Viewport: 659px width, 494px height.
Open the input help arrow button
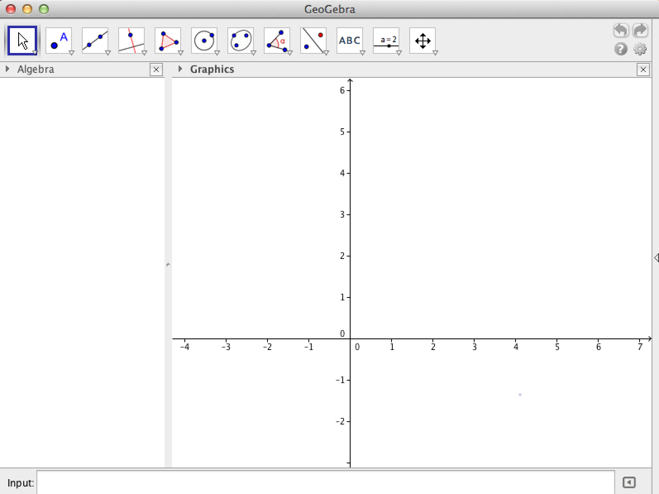click(x=629, y=482)
